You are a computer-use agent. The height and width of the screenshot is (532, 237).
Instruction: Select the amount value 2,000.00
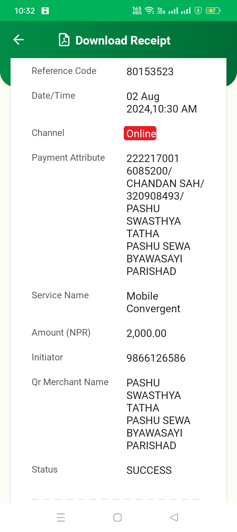(x=146, y=333)
